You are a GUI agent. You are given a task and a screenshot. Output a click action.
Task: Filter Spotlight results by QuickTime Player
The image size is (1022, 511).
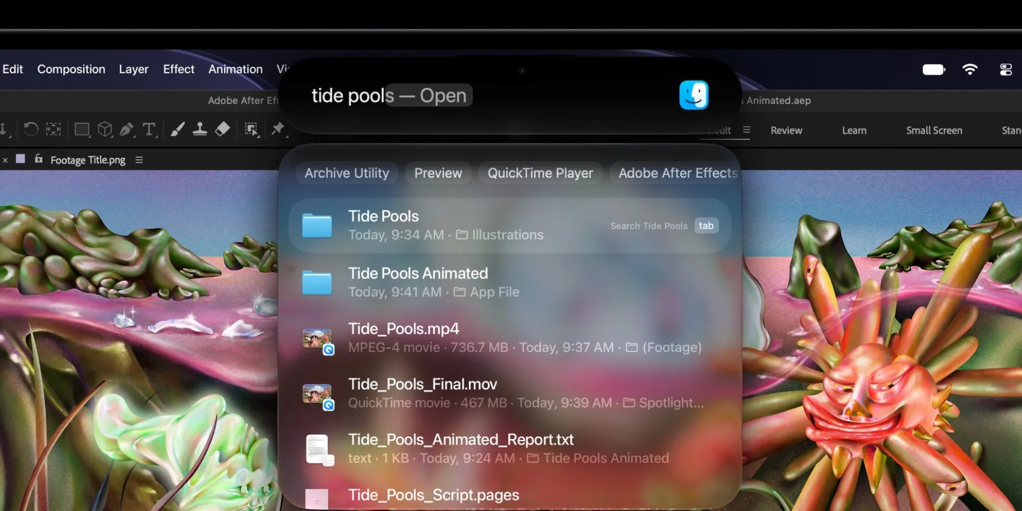[x=540, y=173]
